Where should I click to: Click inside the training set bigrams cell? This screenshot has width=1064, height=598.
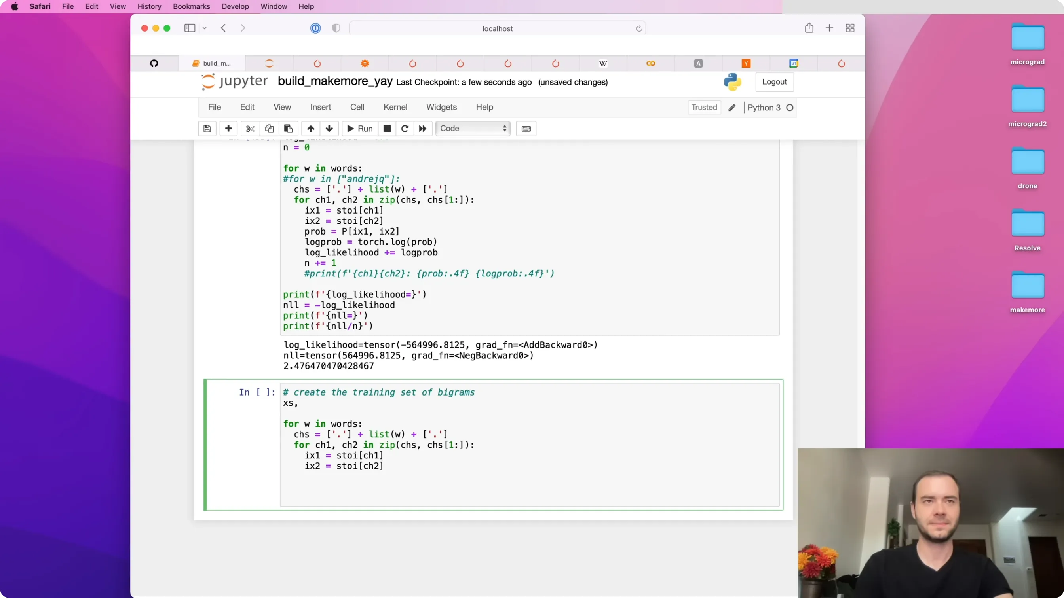point(530,445)
